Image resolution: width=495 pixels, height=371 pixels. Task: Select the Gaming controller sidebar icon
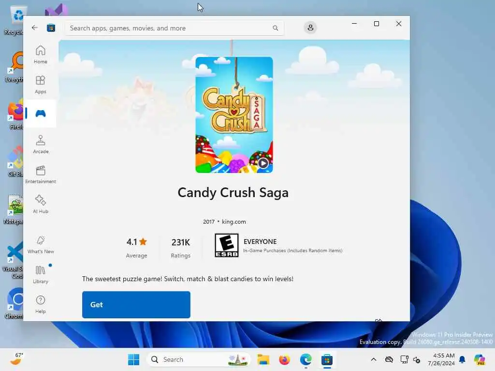tap(41, 114)
